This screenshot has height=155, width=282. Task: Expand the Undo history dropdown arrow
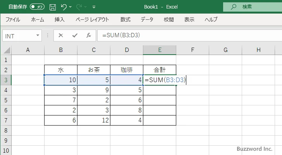coord(72,7)
